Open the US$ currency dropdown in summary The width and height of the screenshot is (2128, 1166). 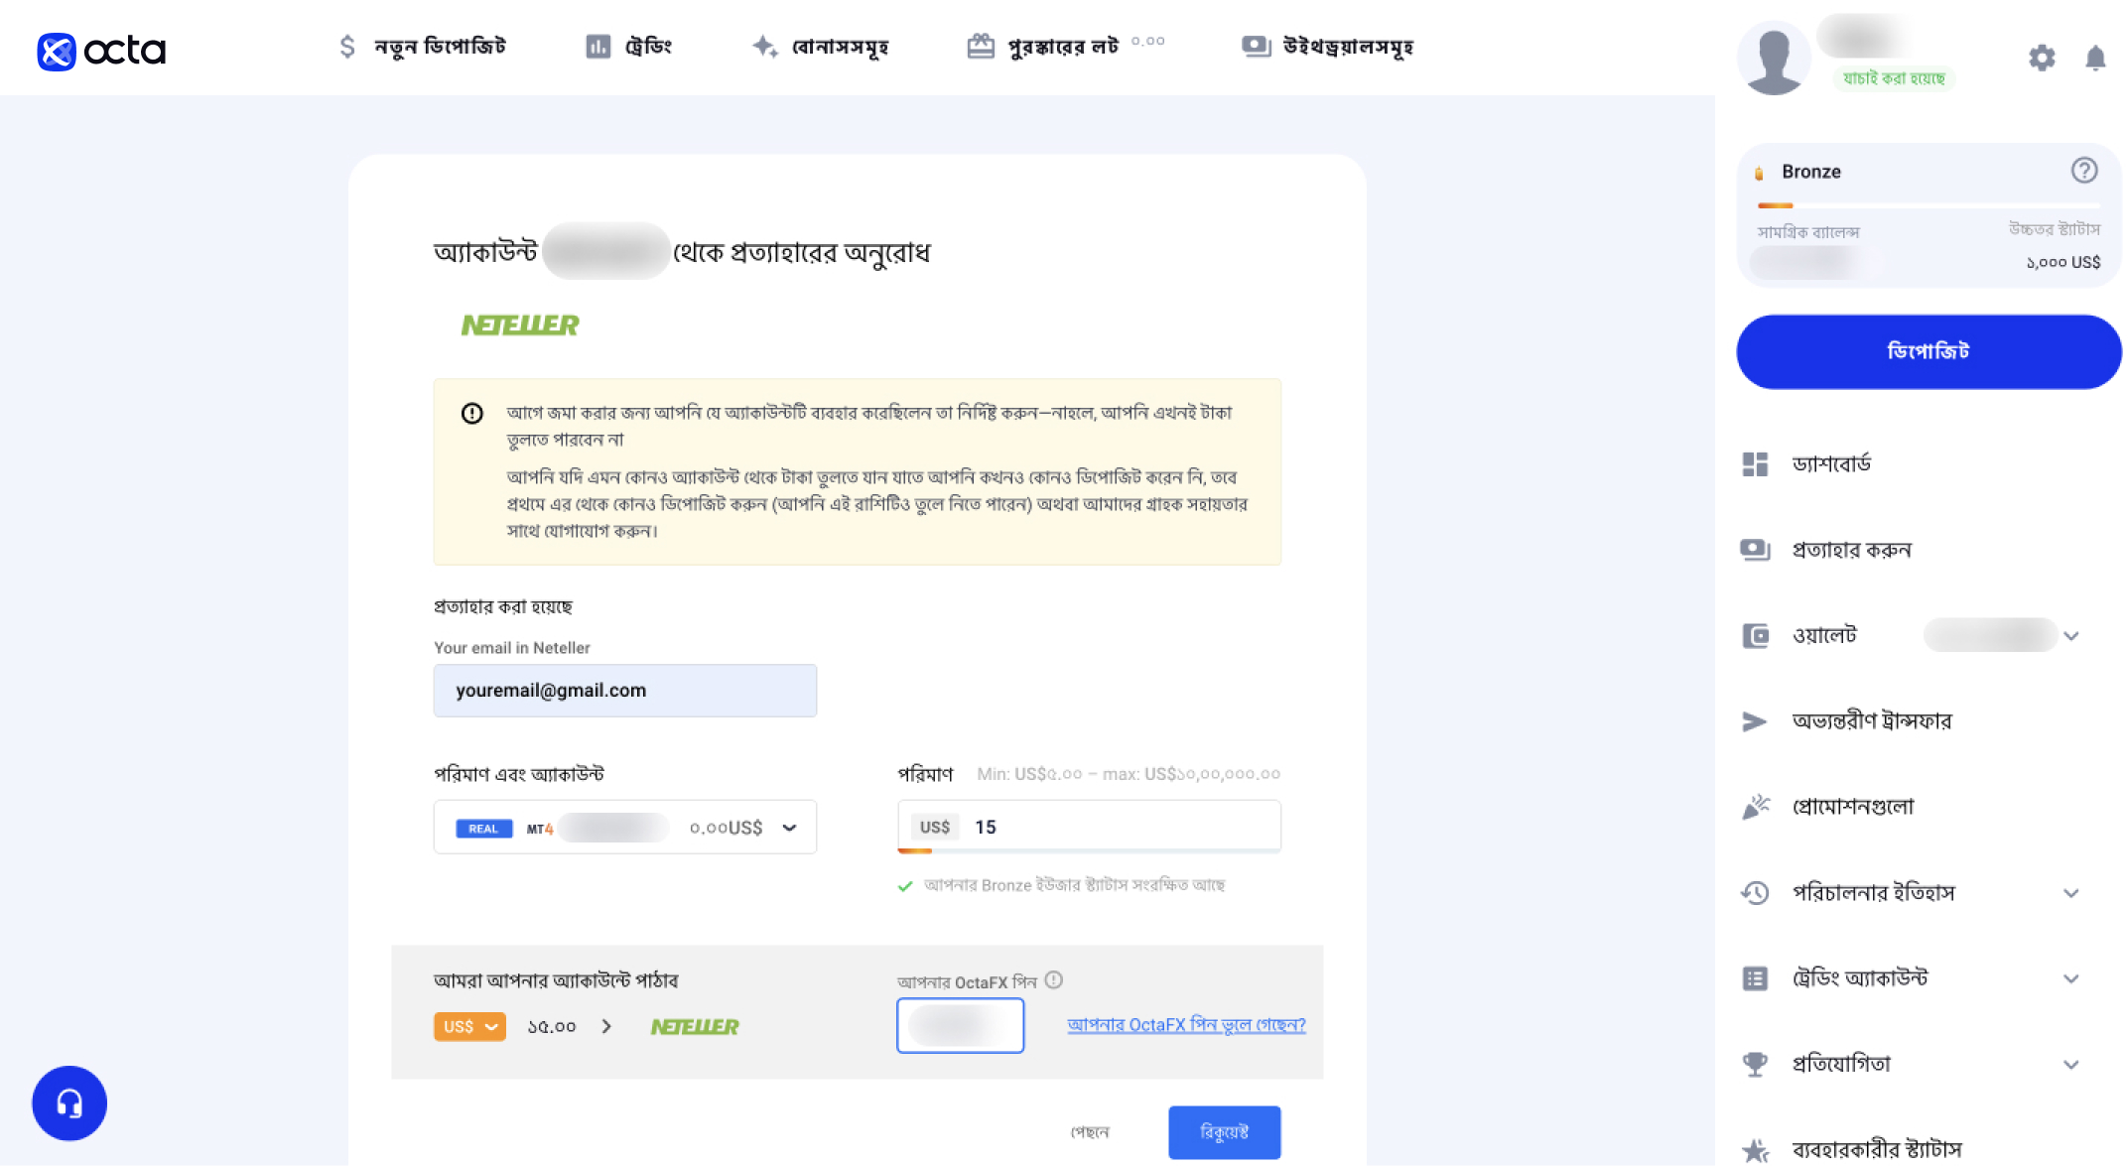coord(469,1026)
